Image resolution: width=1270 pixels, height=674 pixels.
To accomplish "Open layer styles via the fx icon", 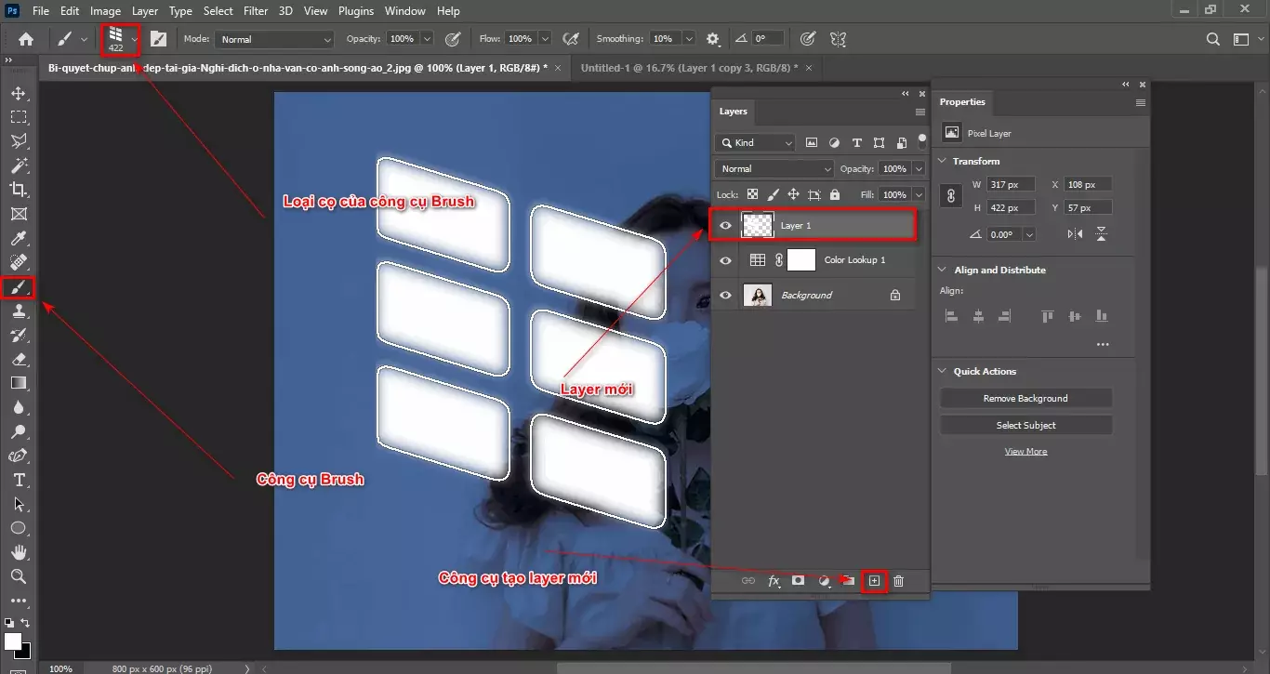I will (x=774, y=580).
